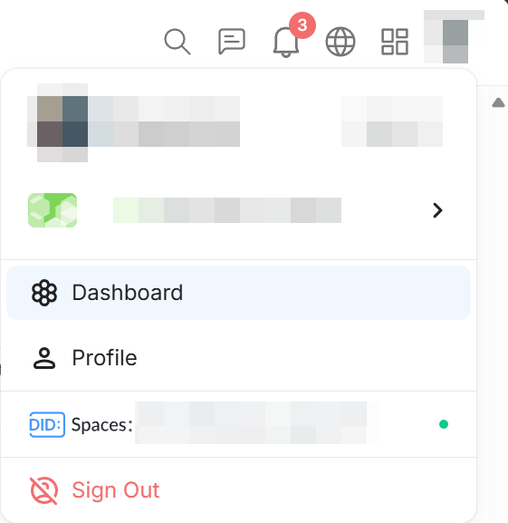Click the green connection status dot
The width and height of the screenshot is (508, 523).
pos(444,424)
